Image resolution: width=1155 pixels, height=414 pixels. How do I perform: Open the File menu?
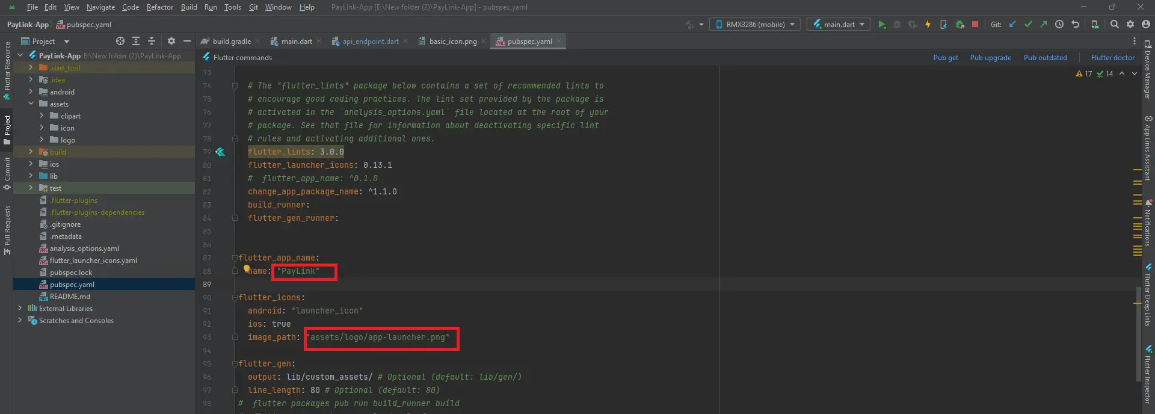[x=32, y=7]
